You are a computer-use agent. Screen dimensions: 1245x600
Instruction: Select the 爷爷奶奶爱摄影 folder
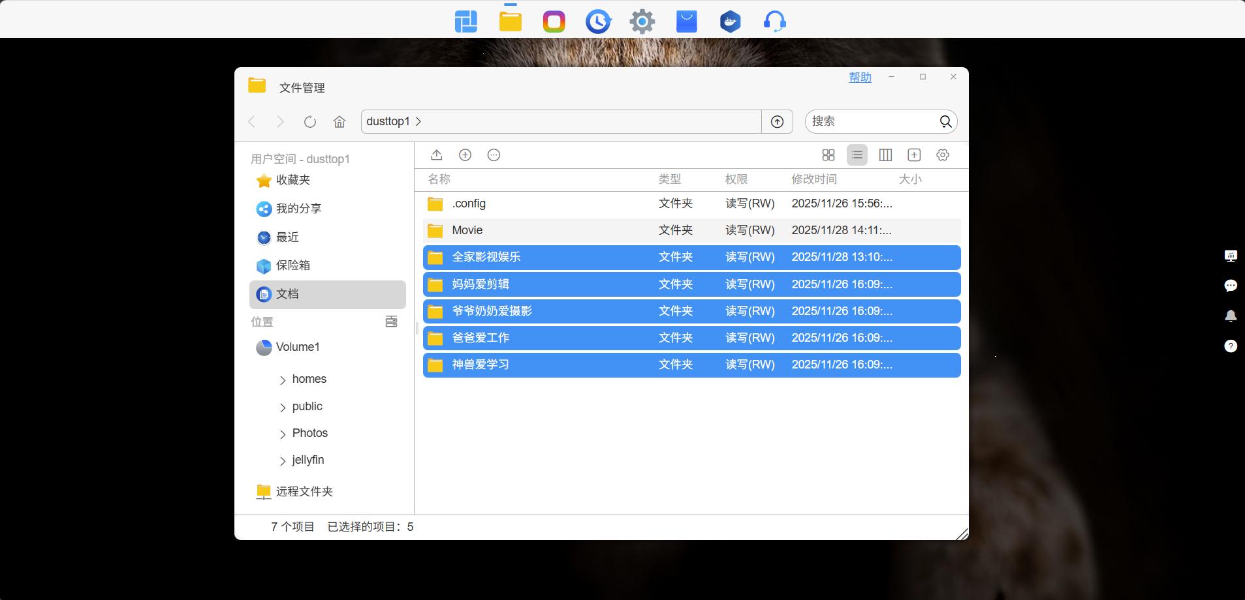coord(692,311)
